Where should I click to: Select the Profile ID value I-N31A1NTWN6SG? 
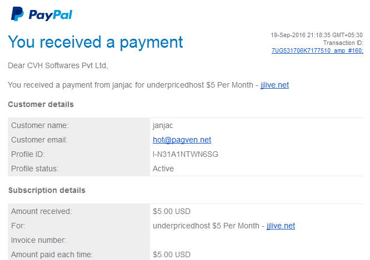click(185, 154)
